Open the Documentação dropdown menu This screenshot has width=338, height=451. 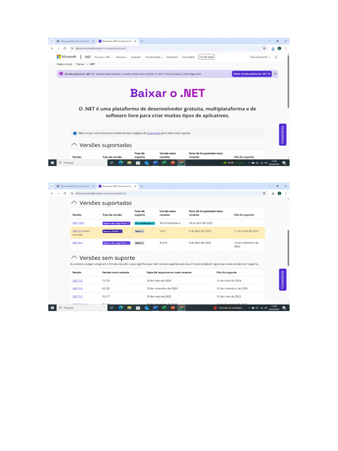[154, 57]
